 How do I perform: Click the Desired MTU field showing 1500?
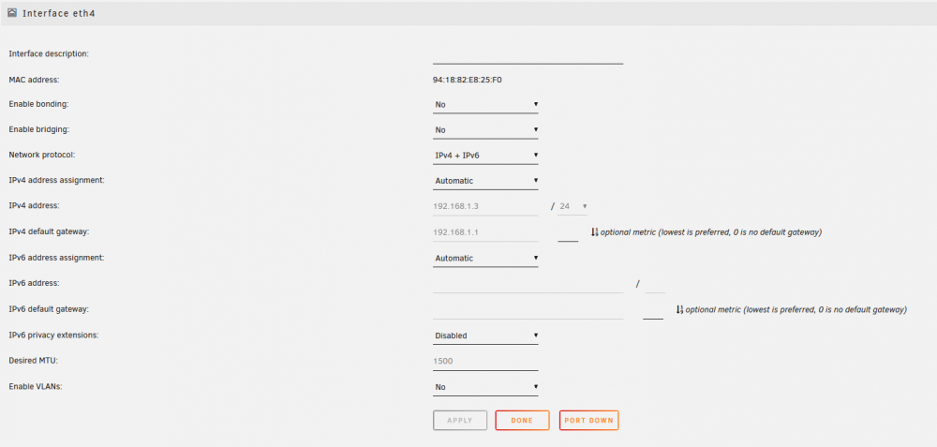click(x=485, y=361)
